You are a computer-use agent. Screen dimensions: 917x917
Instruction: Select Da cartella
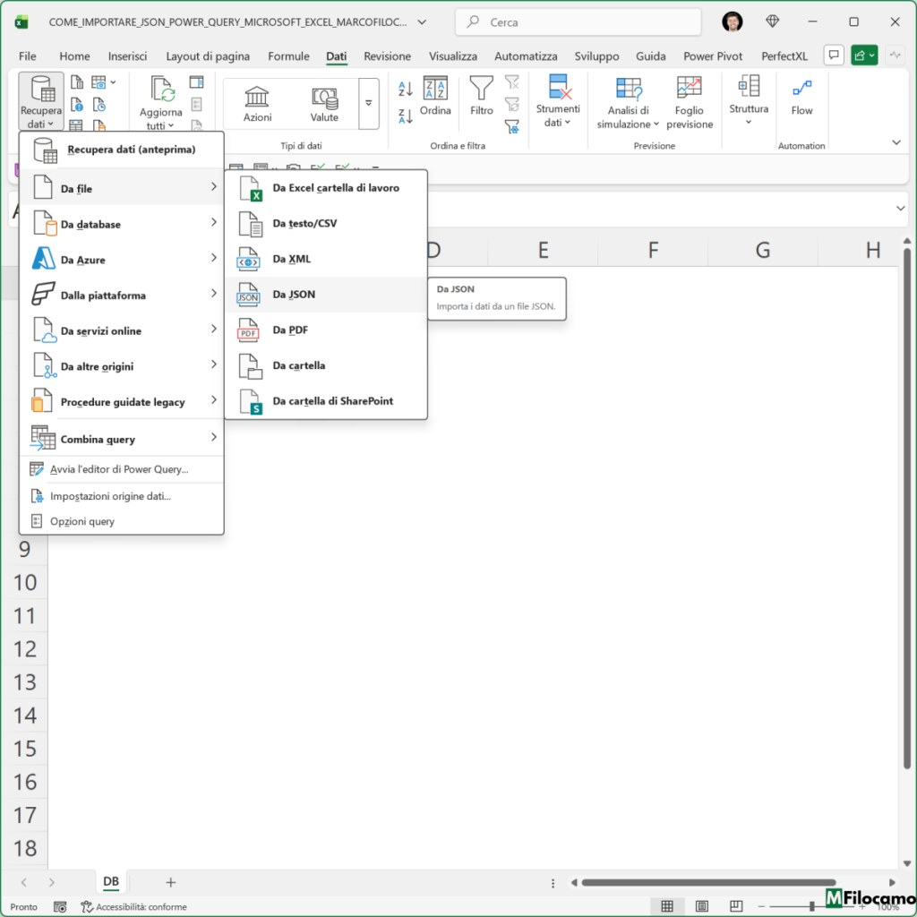326,366
